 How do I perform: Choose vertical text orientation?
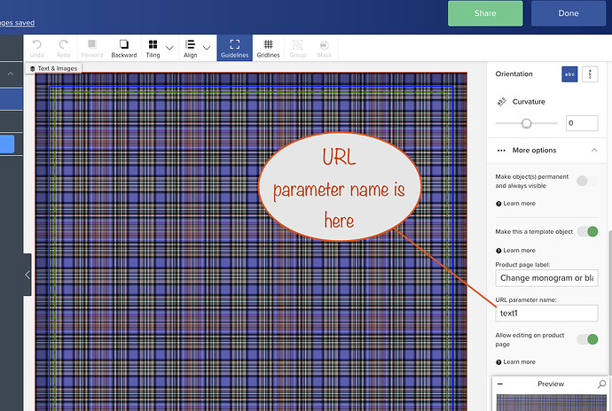click(590, 74)
